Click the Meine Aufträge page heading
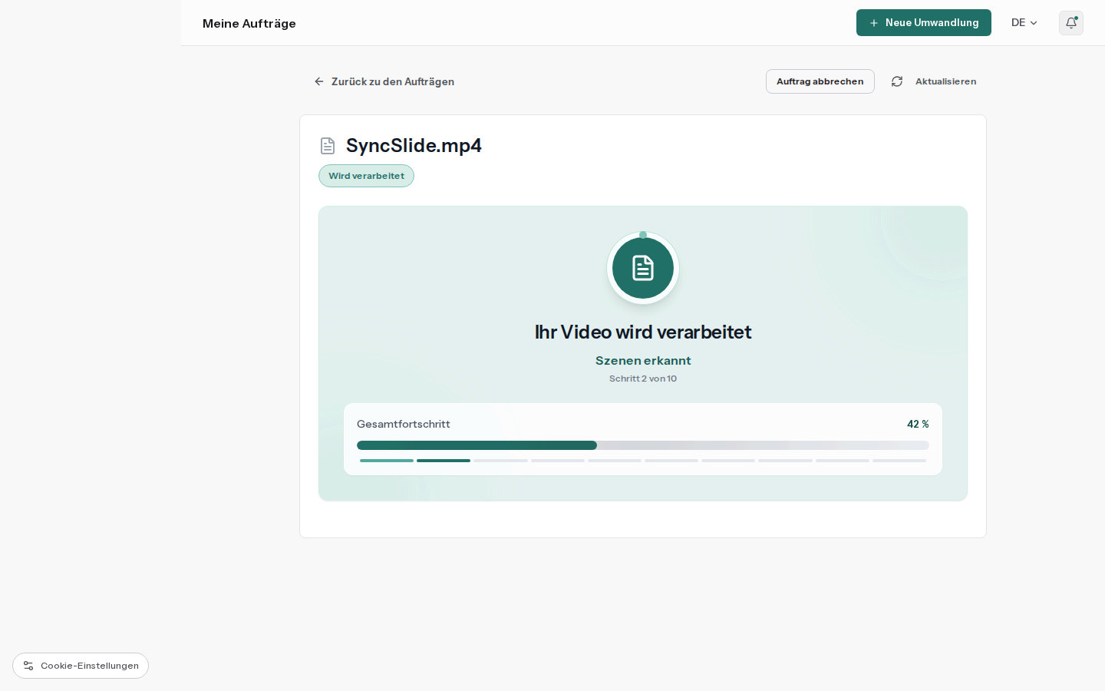 (x=249, y=24)
